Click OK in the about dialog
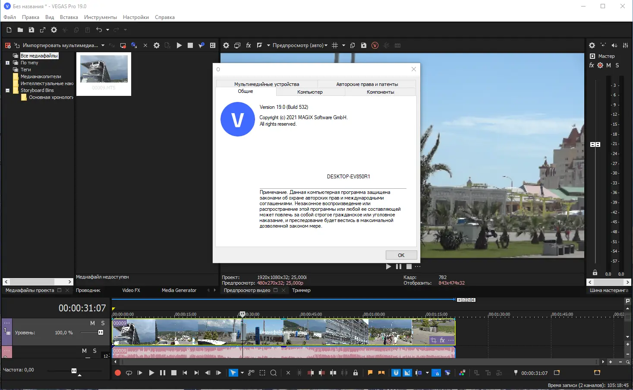Viewport: 633px width, 390px height. coord(401,255)
